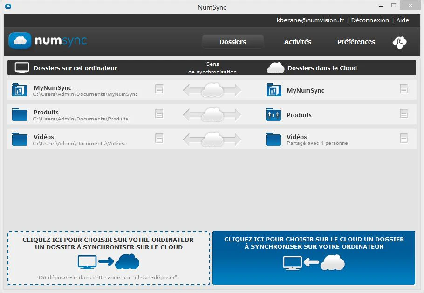Choose a cloud folder to sync to computer
This screenshot has height=293, width=424.
pos(314,258)
